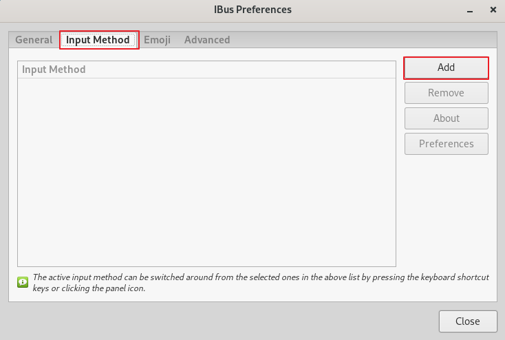Click the IBus Preferences title bar text
Image resolution: width=505 pixels, height=340 pixels.
tap(252, 10)
